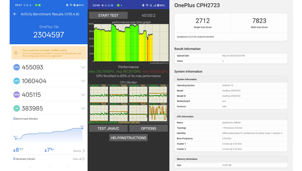Click the Topology 1 Processor, 8 Cores value

coord(232,128)
